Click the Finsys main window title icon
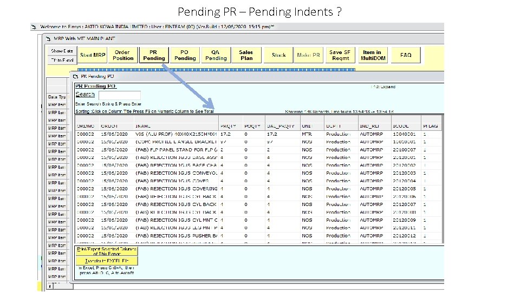 point(34,27)
